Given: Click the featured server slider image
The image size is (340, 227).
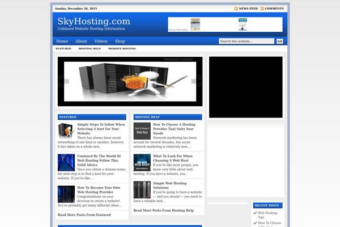Looking at the screenshot, I should pos(130,82).
